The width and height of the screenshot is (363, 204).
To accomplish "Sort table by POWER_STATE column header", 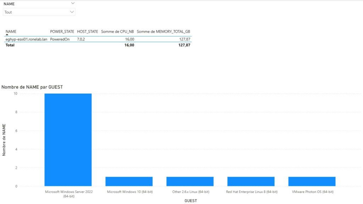I will (x=62, y=32).
